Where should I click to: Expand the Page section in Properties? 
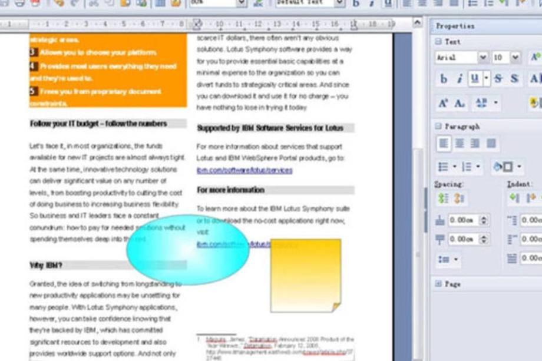(438, 284)
